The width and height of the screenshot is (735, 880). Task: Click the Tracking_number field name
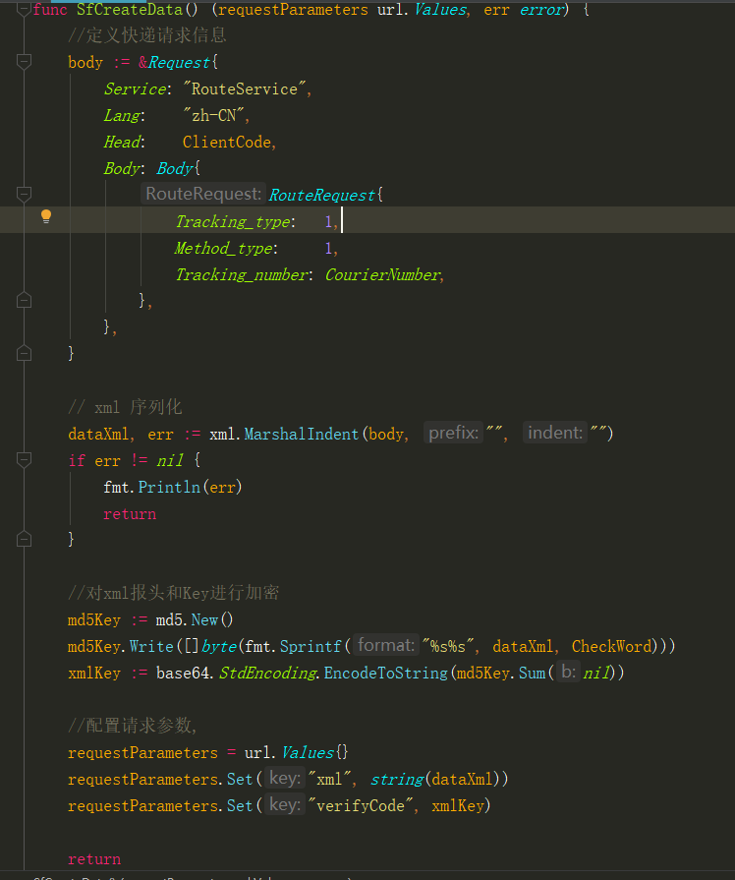click(x=242, y=275)
